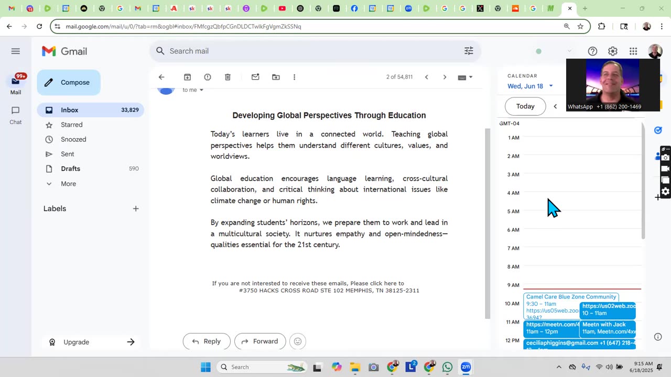The width and height of the screenshot is (671, 377).
Task: Open the email toolbar more options menu
Action: click(294, 77)
